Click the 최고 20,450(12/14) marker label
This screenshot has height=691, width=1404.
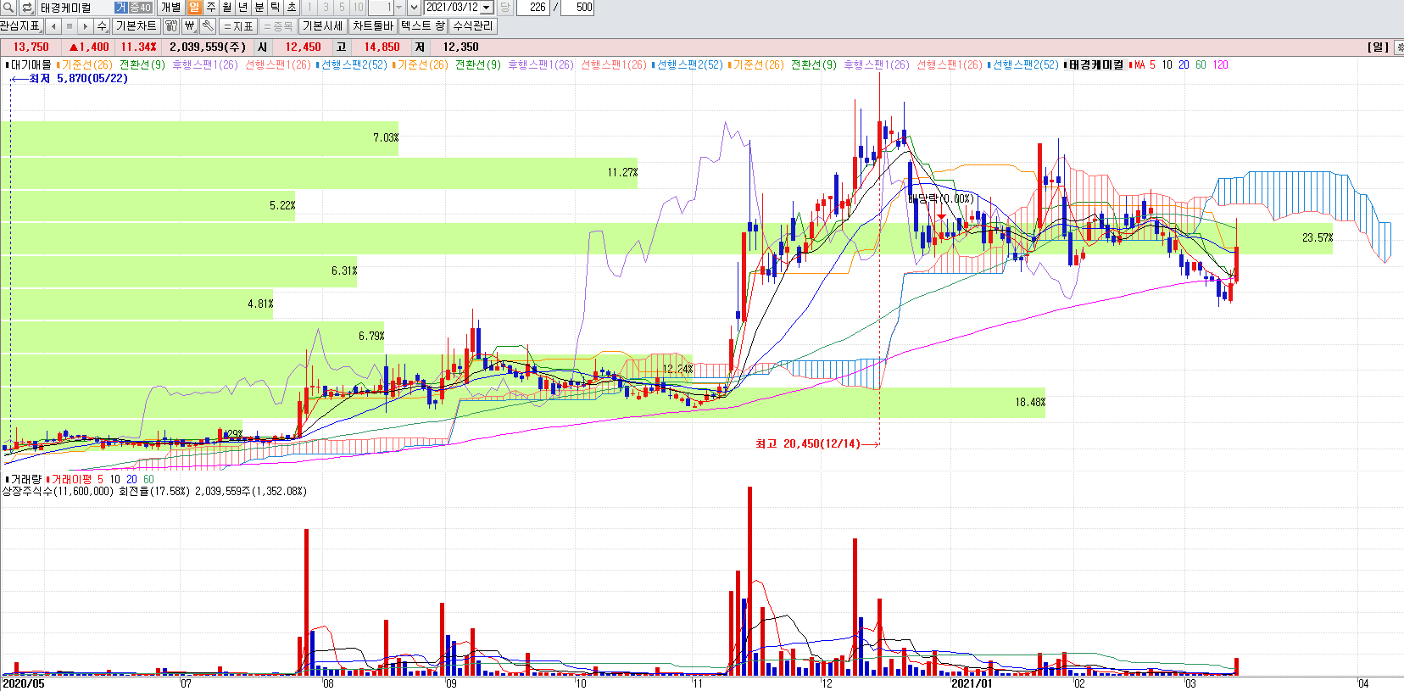(x=808, y=443)
